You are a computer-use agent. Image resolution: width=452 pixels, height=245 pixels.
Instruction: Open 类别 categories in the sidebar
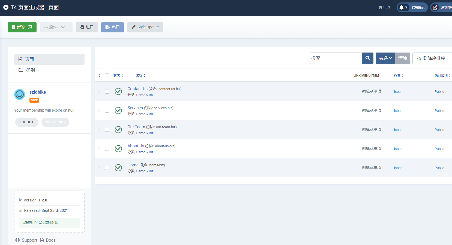tap(30, 70)
